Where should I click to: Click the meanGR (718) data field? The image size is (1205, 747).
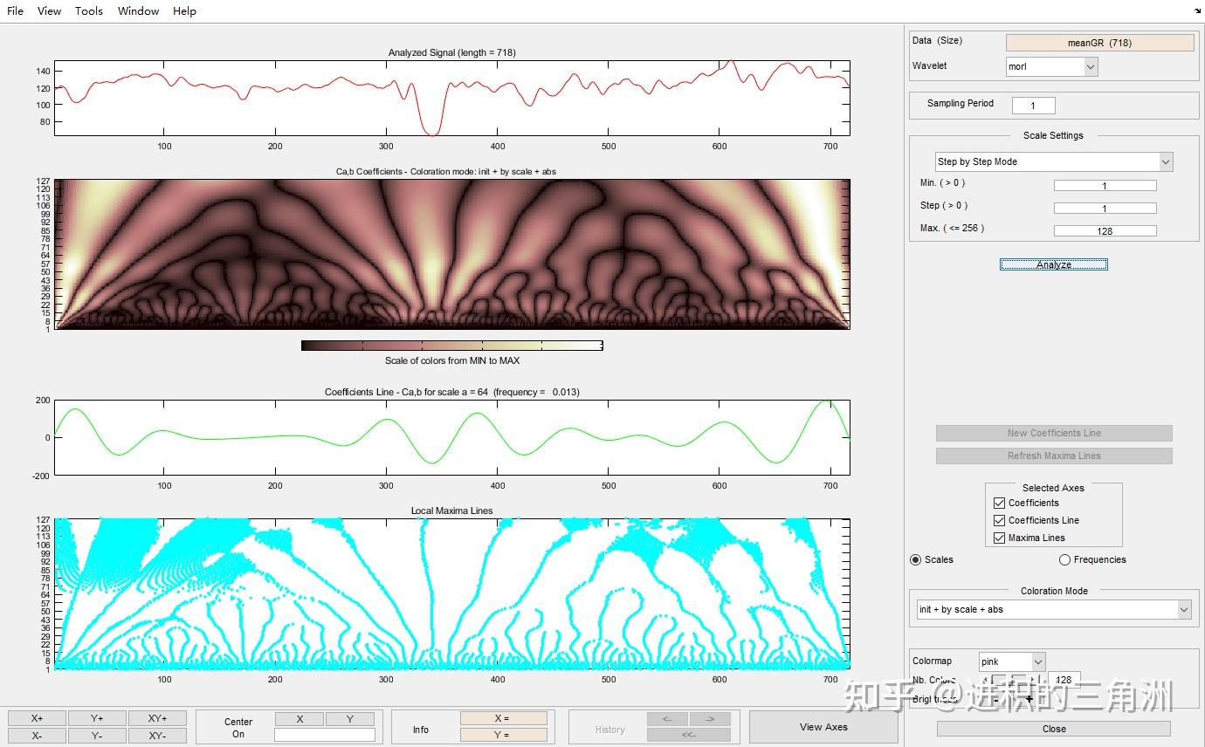click(1099, 43)
